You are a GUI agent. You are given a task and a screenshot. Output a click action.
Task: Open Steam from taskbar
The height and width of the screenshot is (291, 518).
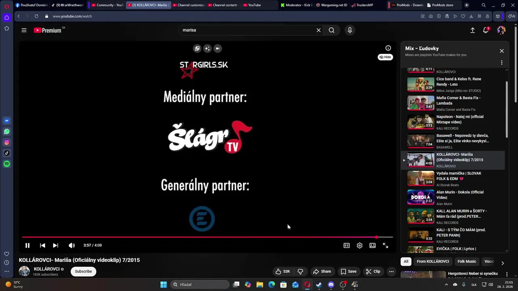319,285
